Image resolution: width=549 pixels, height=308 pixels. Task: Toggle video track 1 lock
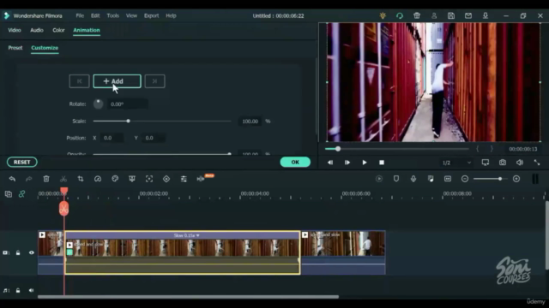(18, 252)
